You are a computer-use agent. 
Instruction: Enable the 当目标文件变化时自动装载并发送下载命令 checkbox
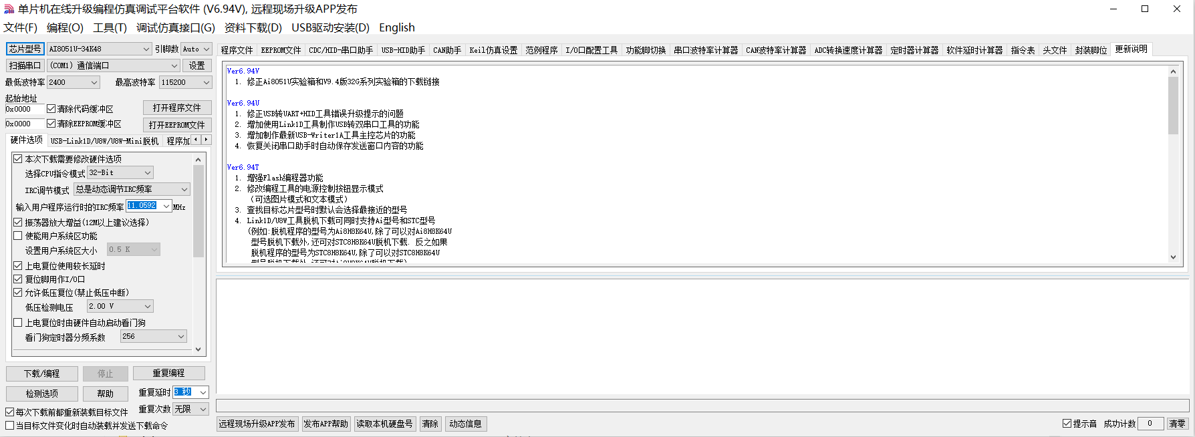click(x=10, y=425)
